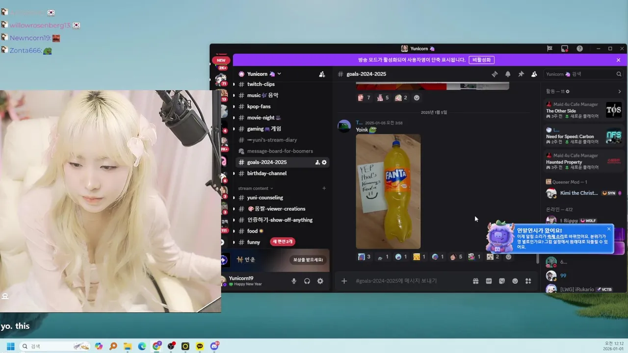Toggle microphone mute in Discord user panel
Screen dimensions: 628x353
294,281
